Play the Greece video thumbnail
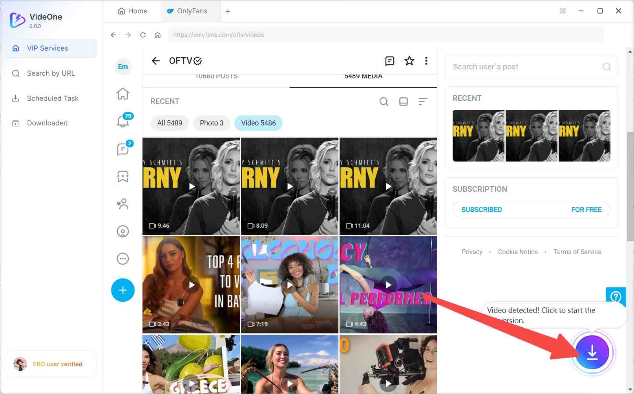The width and height of the screenshot is (634, 394). coord(191,364)
